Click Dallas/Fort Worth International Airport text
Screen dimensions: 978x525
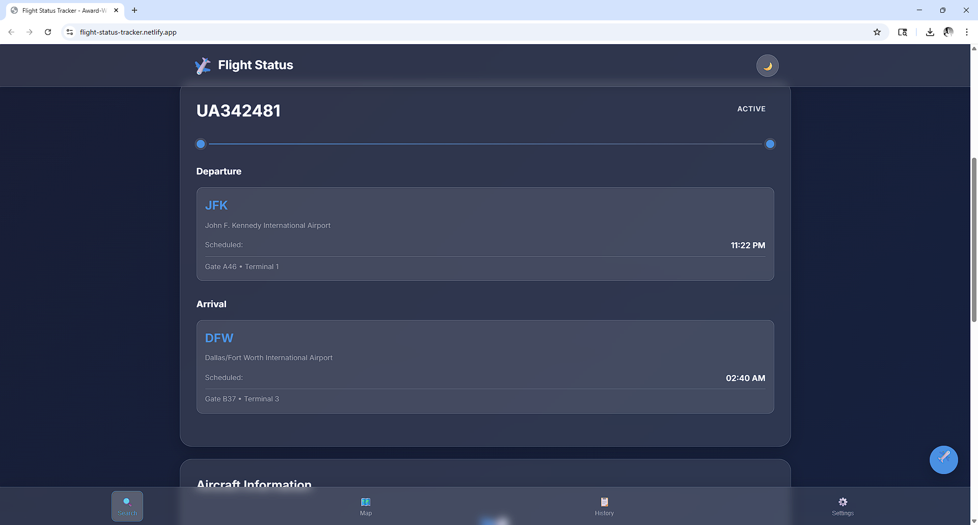tap(268, 358)
